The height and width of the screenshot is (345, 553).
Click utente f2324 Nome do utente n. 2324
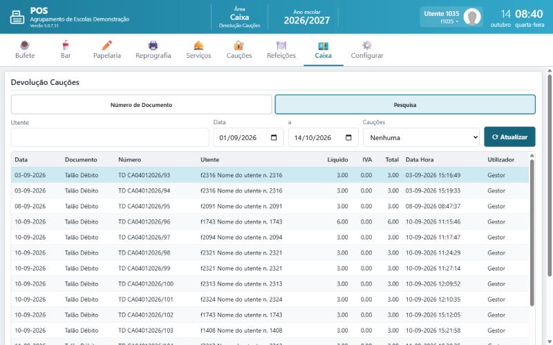point(241,299)
